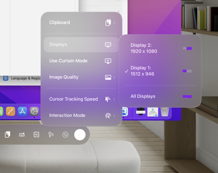Open the white document item in Dock
The image size is (218, 173).
(x=153, y=112)
